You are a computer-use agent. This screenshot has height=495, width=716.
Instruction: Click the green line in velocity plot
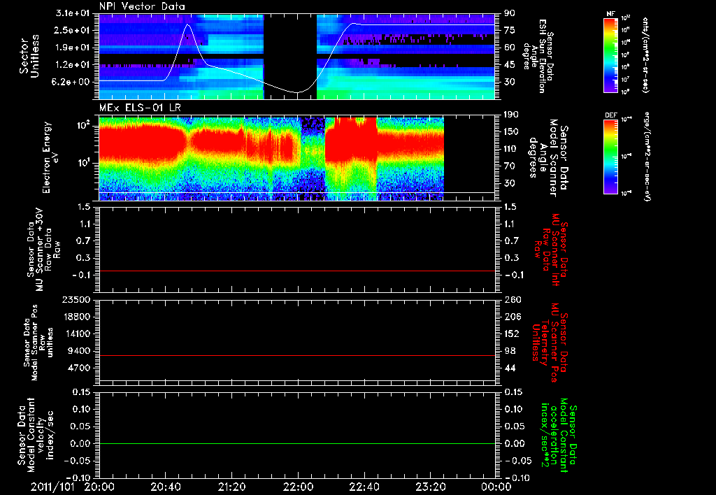coord(296,443)
